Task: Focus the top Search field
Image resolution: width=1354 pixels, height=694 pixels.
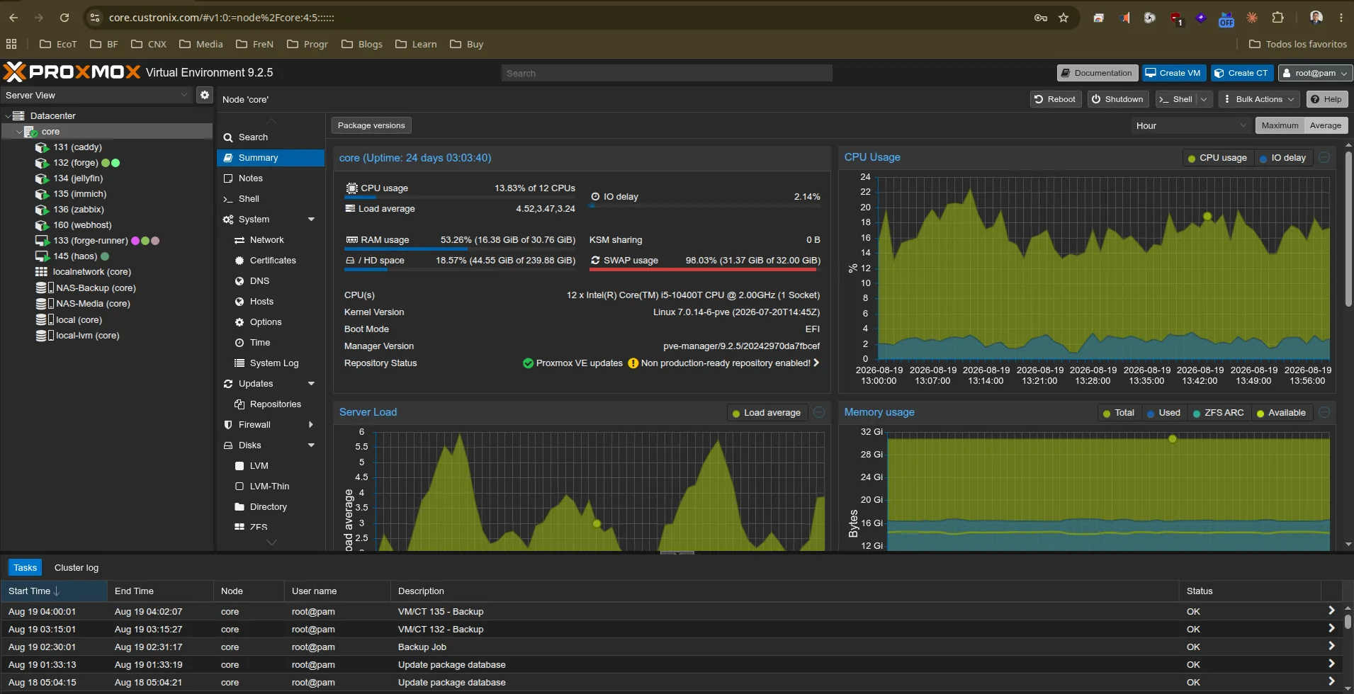Action: click(x=667, y=73)
